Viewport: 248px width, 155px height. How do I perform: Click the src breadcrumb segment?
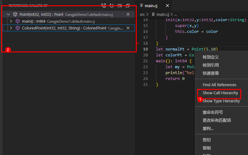(x=142, y=14)
